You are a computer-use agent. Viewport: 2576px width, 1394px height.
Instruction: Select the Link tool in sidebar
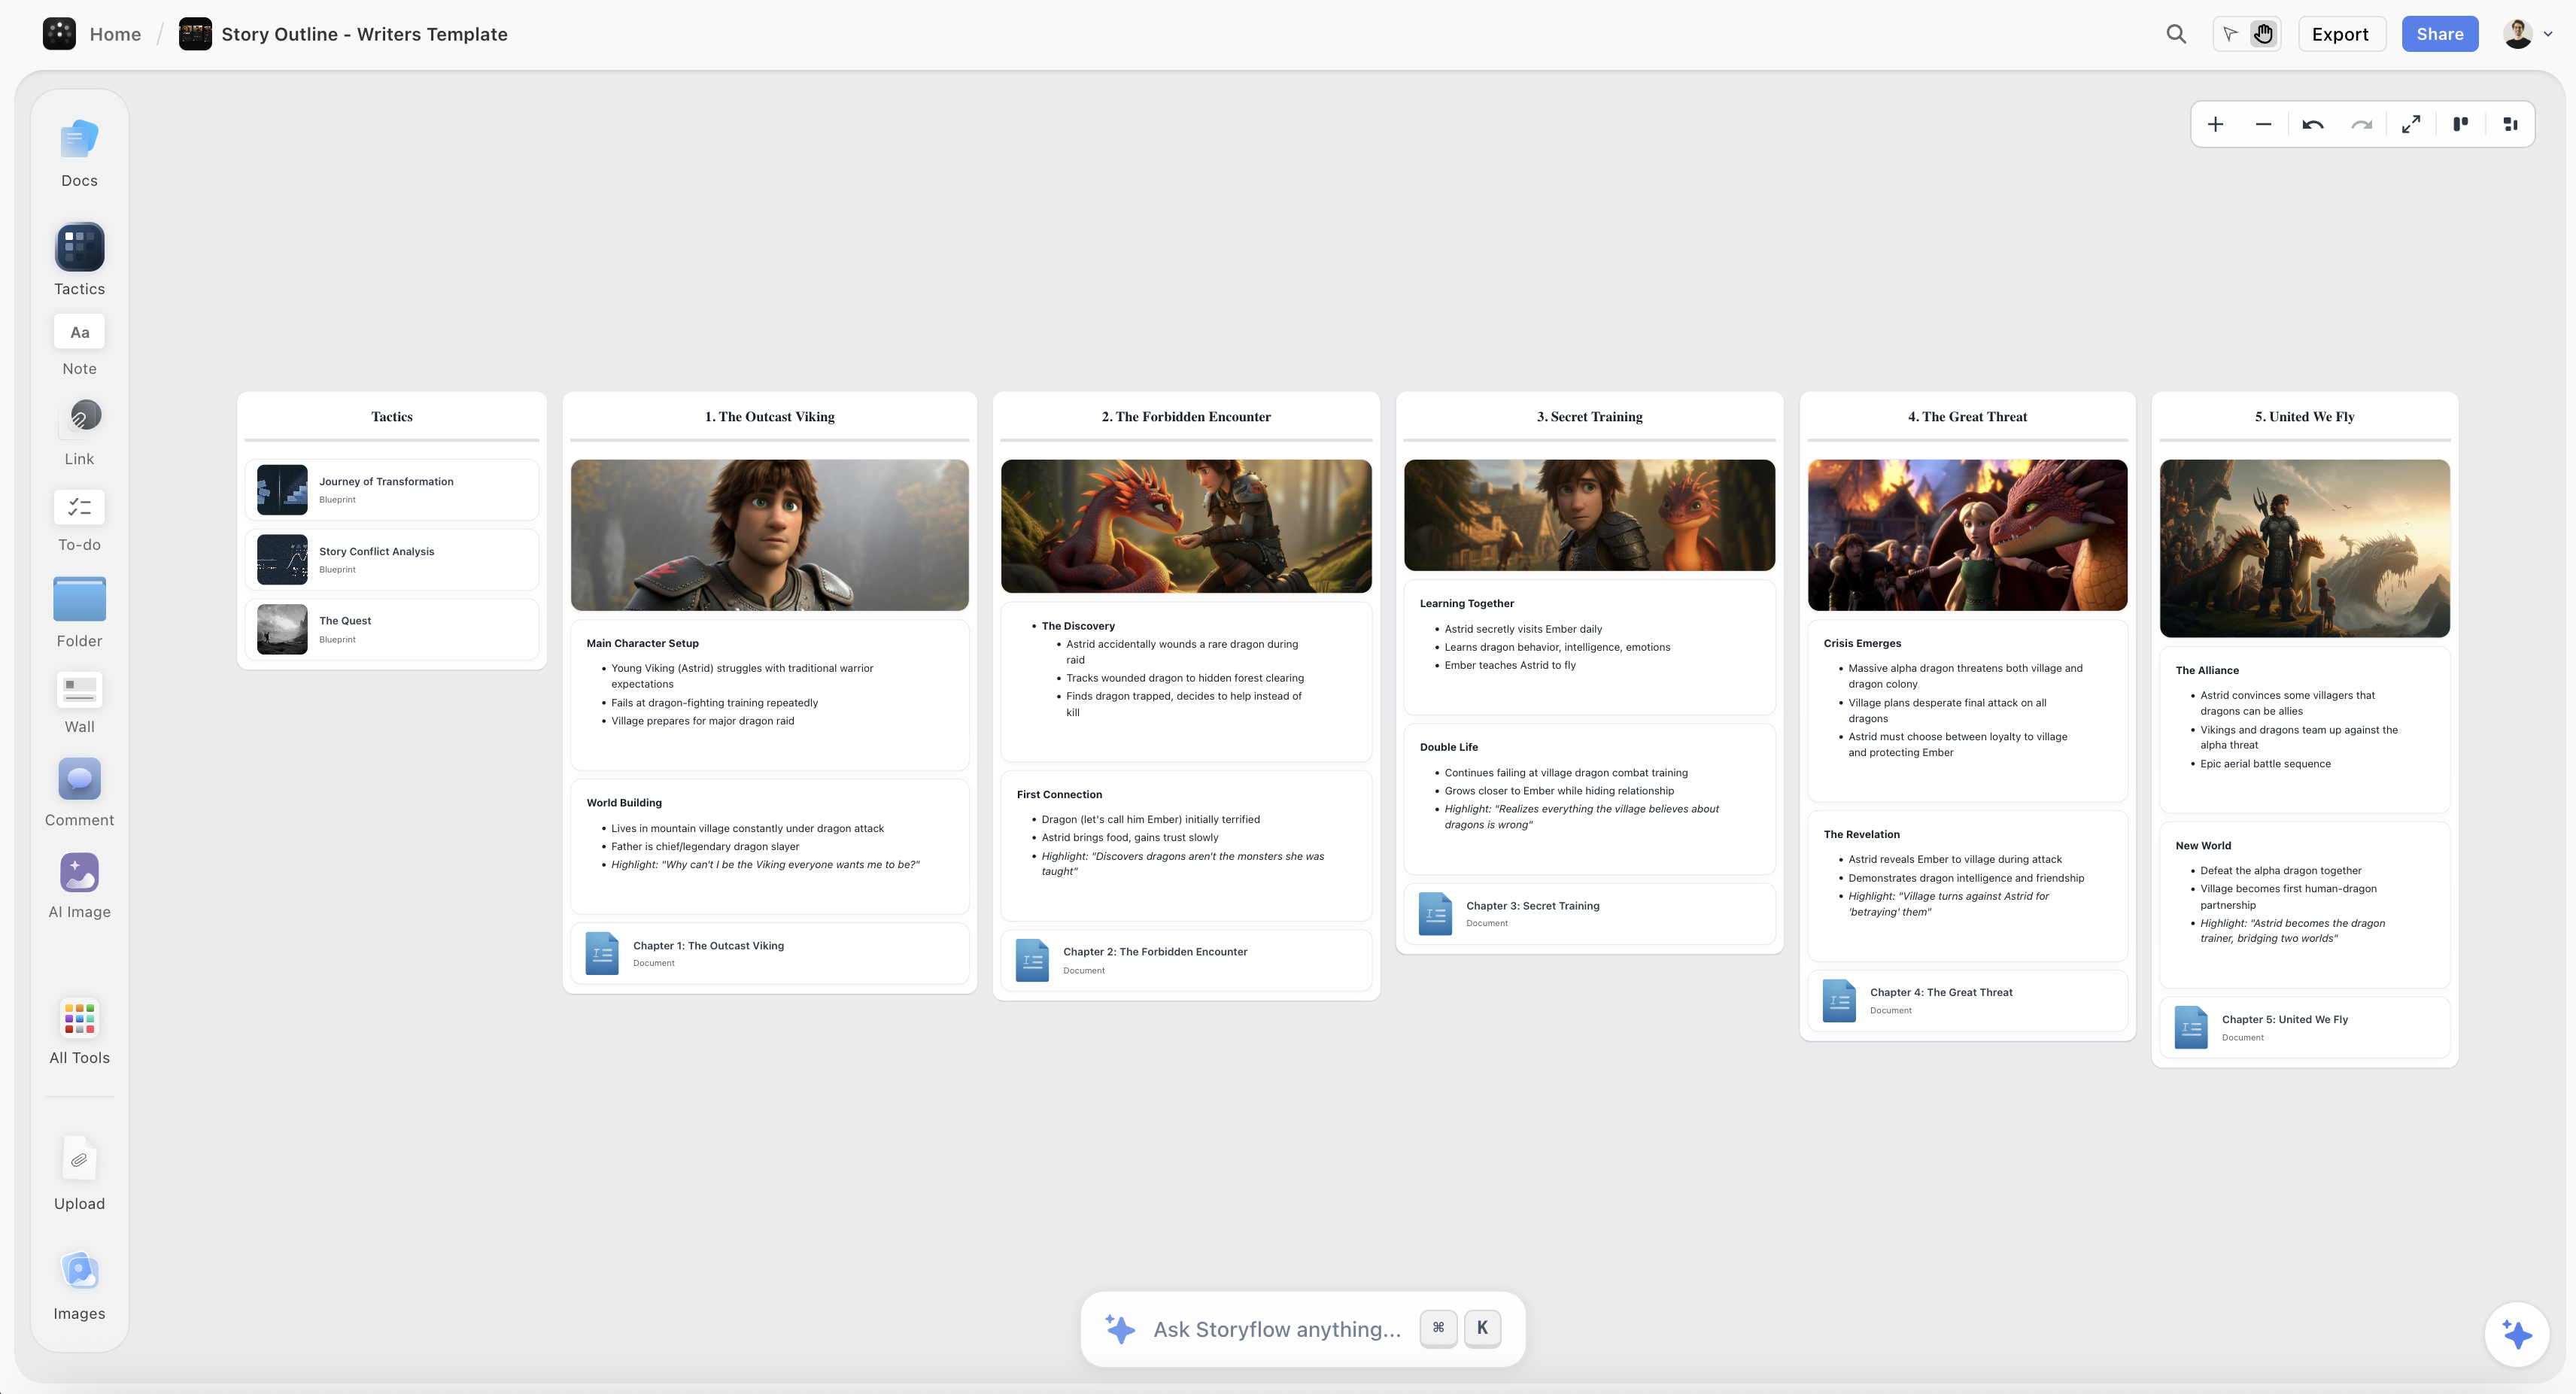click(x=79, y=415)
